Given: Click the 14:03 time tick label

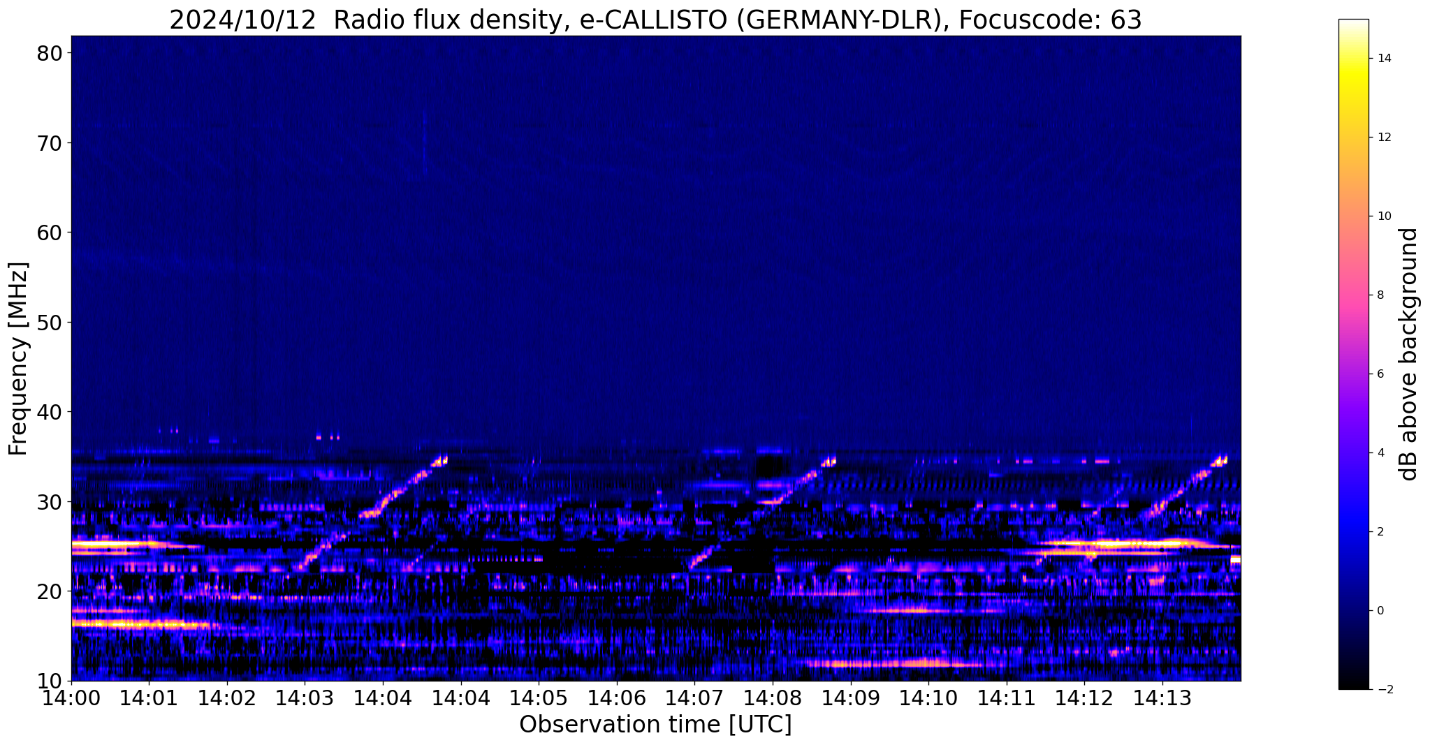Looking at the screenshot, I should click(x=305, y=698).
